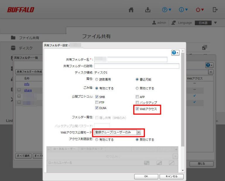Open the header help question-mark menu
225x181 pixels.
click(167, 10)
